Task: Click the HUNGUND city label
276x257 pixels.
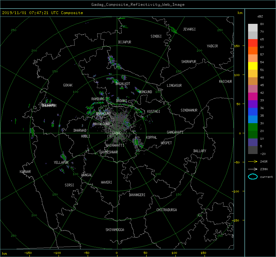Action: point(145,92)
